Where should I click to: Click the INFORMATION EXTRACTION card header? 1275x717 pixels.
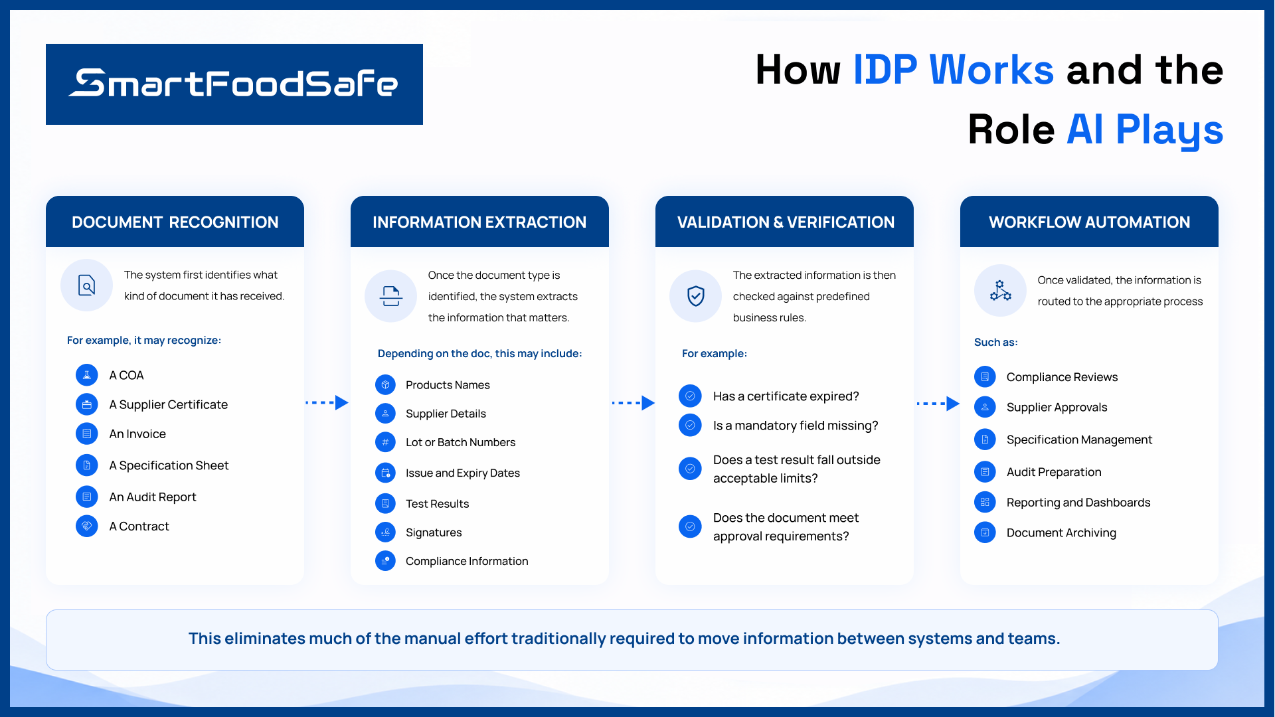(x=479, y=222)
